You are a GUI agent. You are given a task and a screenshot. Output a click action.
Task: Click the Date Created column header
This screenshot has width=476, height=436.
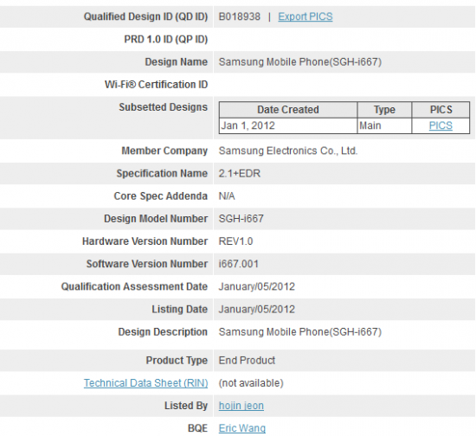(x=288, y=110)
